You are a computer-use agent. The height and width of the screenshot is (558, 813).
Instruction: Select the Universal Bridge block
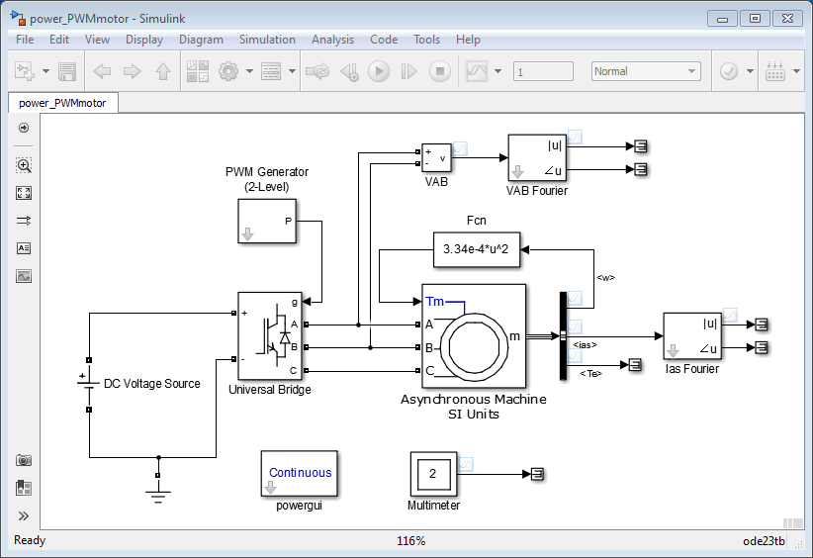(269, 336)
